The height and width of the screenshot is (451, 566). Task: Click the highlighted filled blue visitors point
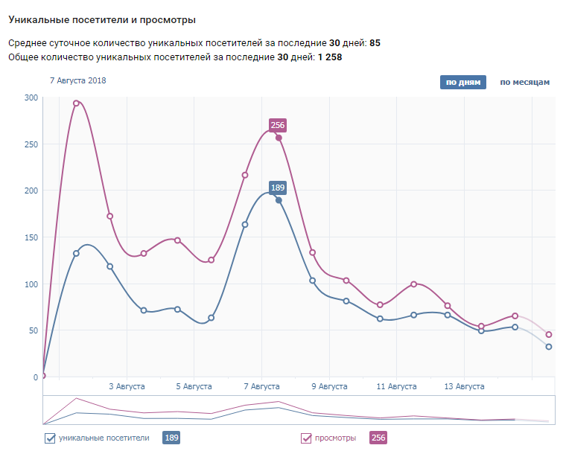(279, 200)
